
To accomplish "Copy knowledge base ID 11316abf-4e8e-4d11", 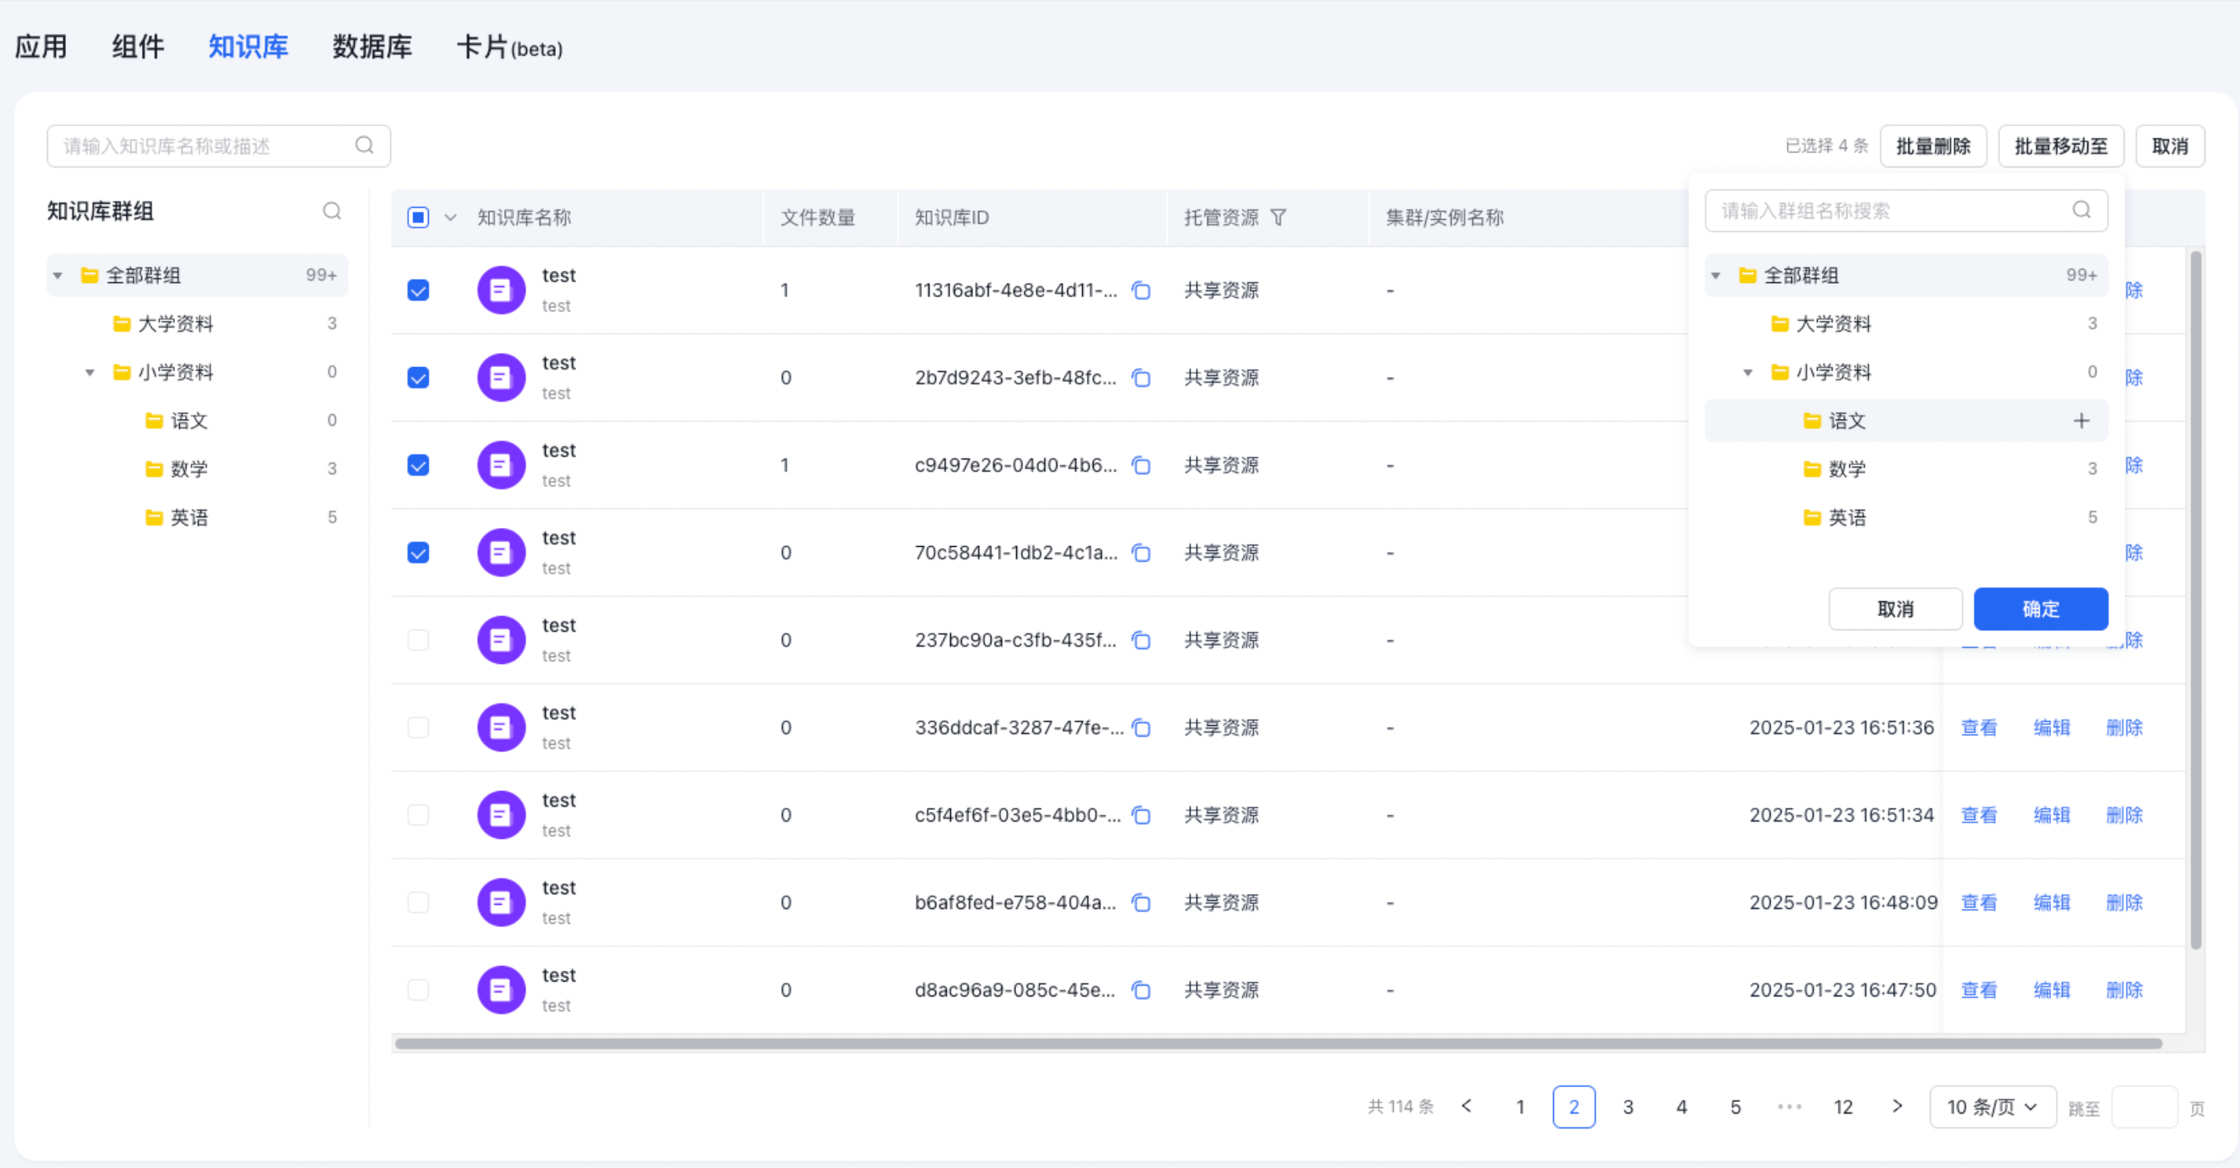I will pos(1141,290).
